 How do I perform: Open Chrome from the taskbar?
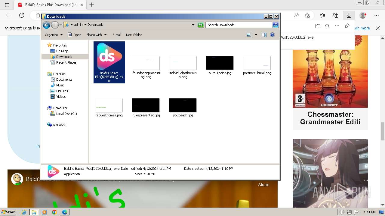(x=54, y=212)
